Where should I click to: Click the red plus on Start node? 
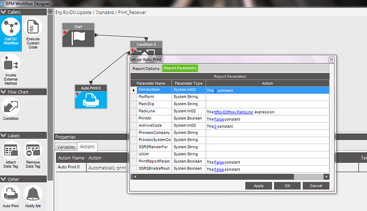pyautogui.click(x=65, y=32)
